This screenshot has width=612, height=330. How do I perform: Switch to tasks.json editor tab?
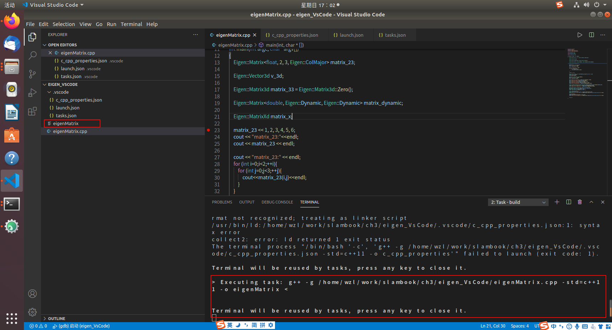(395, 35)
